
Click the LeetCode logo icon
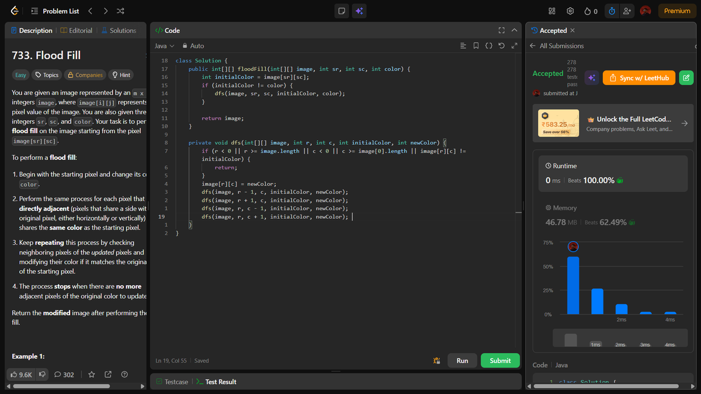(x=15, y=11)
